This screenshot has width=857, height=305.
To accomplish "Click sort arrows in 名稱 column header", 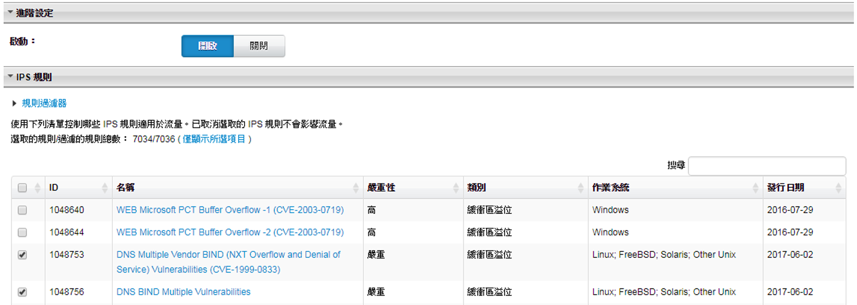I will pos(355,188).
